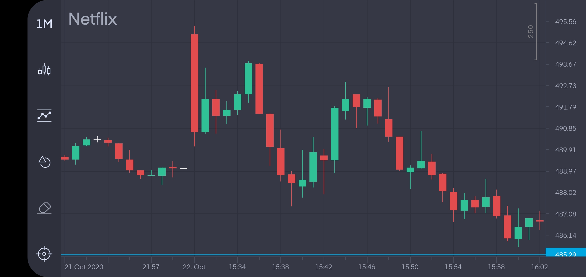Open the indicators line-chart icon
The height and width of the screenshot is (277, 586).
(44, 115)
